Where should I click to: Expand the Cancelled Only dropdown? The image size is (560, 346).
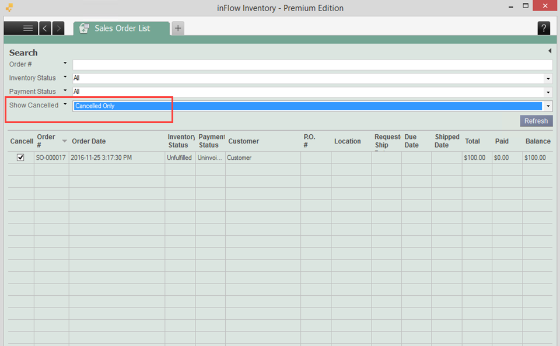pyautogui.click(x=548, y=106)
